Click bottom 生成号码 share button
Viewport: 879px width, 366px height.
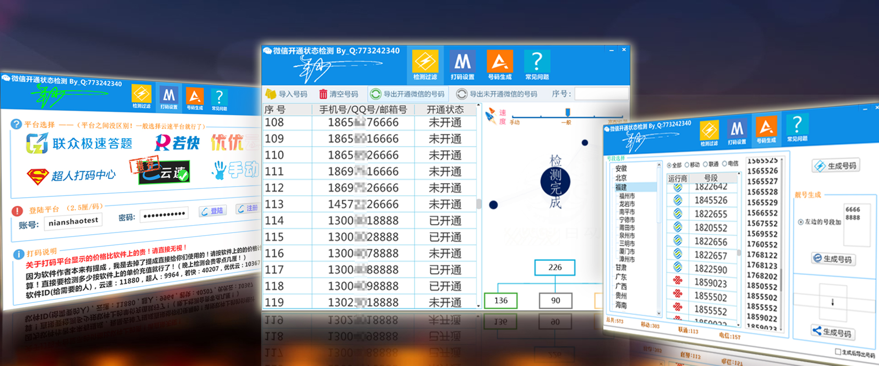tap(832, 332)
